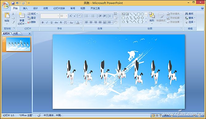The width and height of the screenshot is (206, 119).
Task: Click the Cut scissors icon
Action: pos(13,14)
